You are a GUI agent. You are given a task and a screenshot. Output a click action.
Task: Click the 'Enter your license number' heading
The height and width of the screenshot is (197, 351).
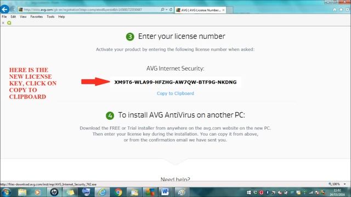pyautogui.click(x=182, y=37)
